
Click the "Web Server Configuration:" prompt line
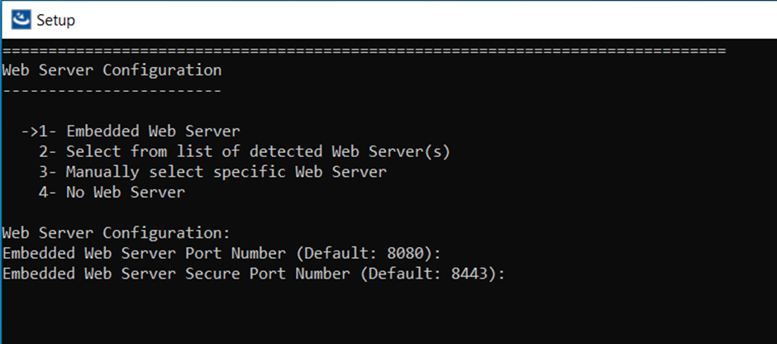(116, 232)
